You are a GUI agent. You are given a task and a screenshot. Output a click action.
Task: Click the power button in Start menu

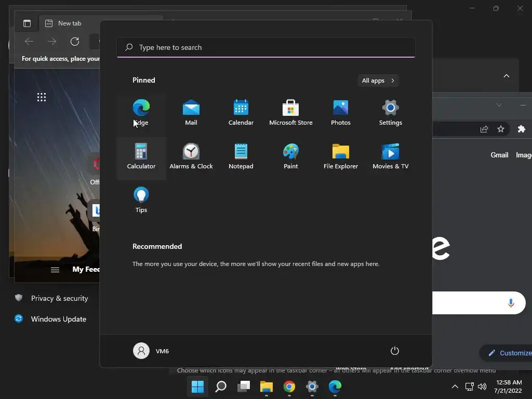pos(395,351)
